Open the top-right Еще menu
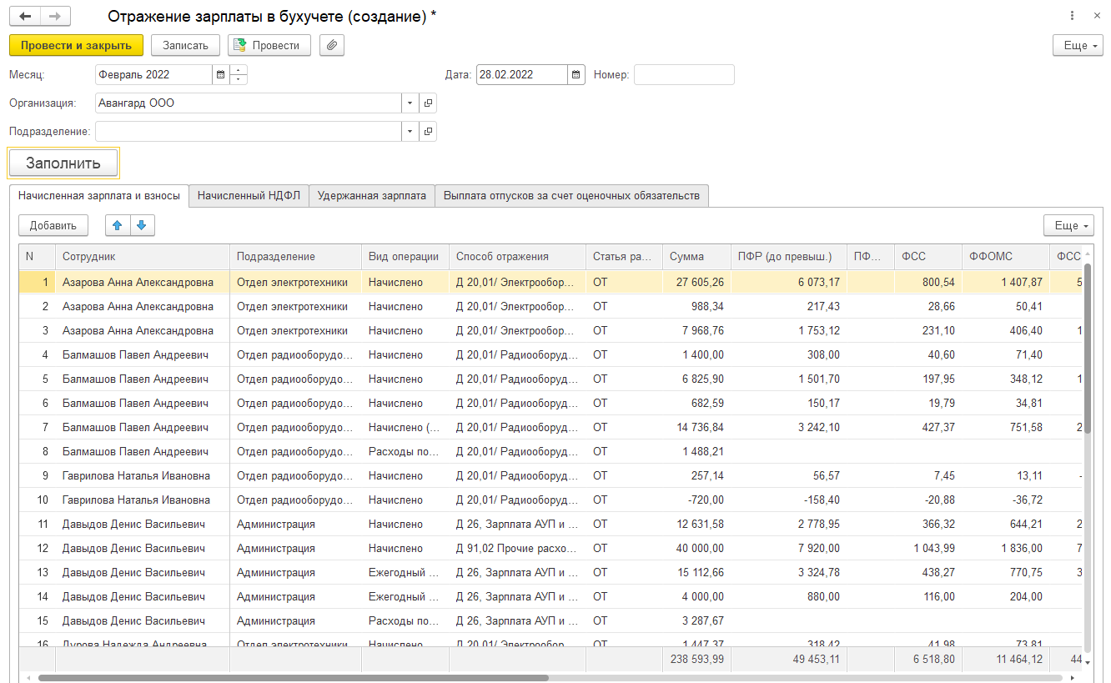Screen dimensions: 1111x683 [x=1078, y=45]
